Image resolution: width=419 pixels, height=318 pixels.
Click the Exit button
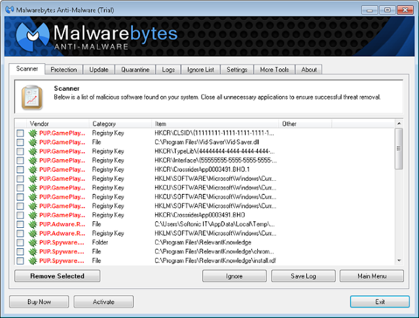(x=380, y=302)
